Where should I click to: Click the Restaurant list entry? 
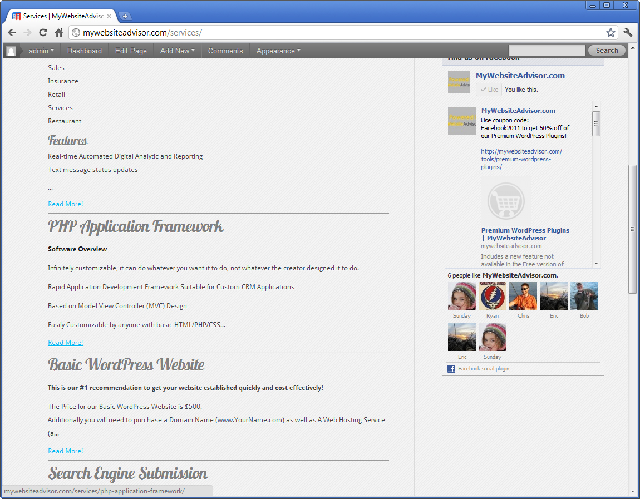coord(65,121)
